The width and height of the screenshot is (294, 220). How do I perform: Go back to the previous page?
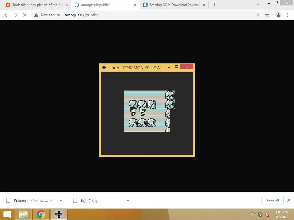(6, 15)
